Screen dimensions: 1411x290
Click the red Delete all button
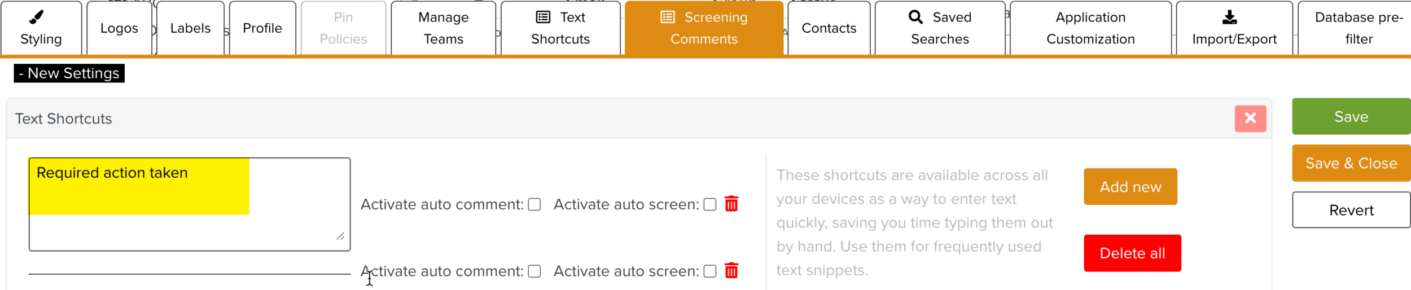point(1132,253)
